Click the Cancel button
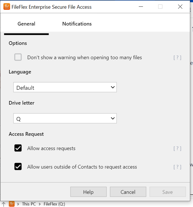Screen dimensions: 193x207 tap(128, 192)
